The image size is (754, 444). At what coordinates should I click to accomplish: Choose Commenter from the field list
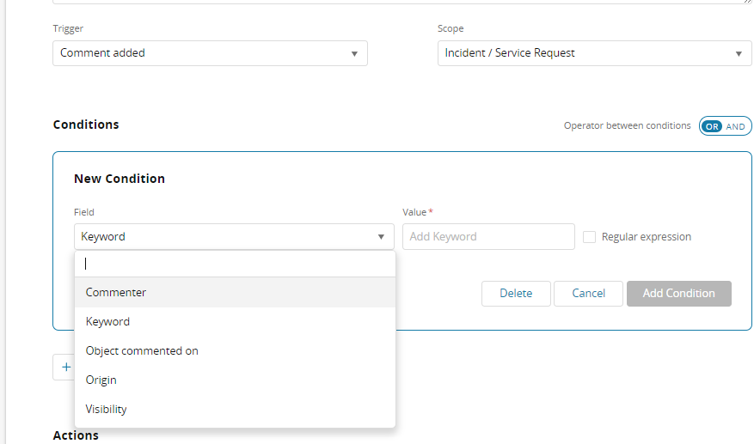tap(116, 293)
